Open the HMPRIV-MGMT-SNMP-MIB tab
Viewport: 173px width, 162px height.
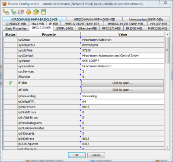click(82, 24)
